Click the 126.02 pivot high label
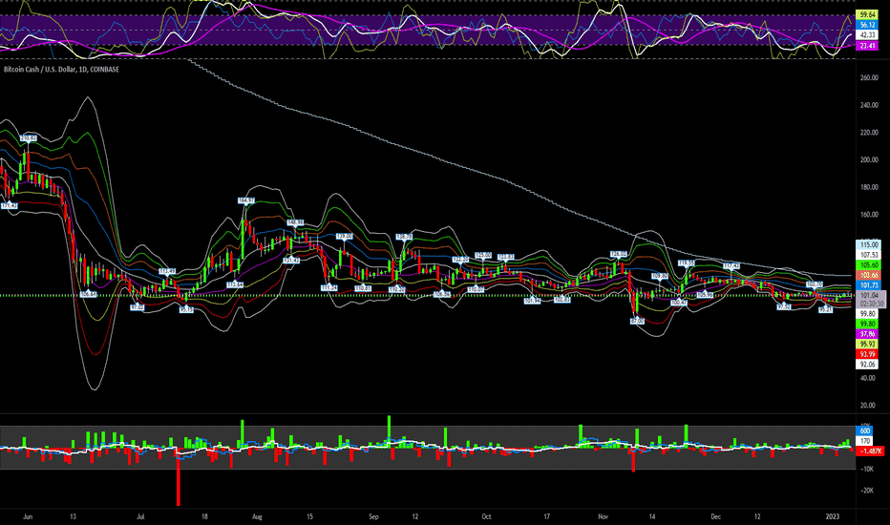 pos(619,254)
